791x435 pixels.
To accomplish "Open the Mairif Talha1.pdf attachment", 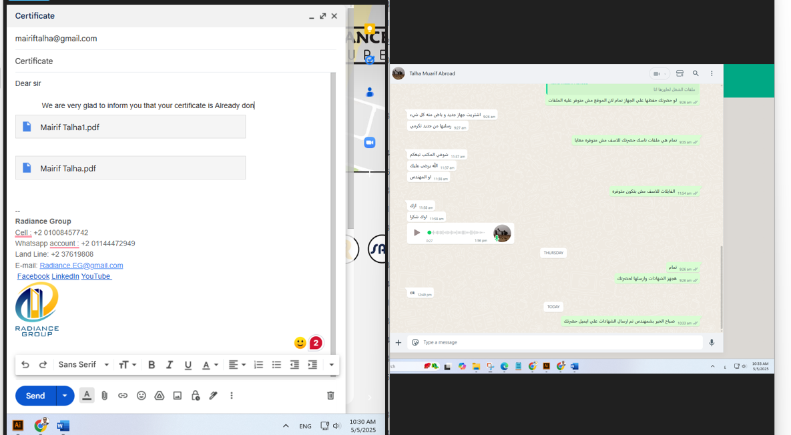I will tap(131, 127).
